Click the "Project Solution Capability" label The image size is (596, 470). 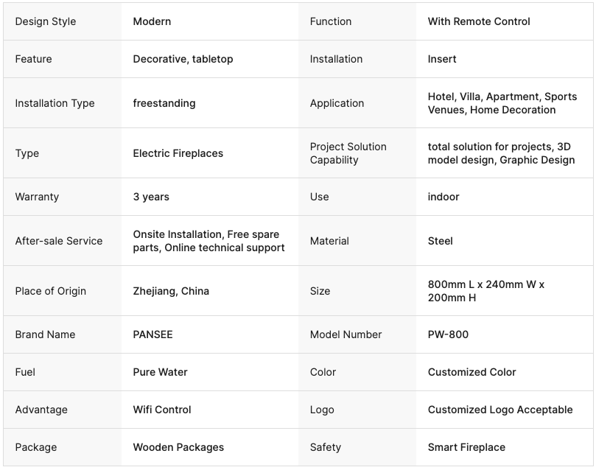[348, 153]
